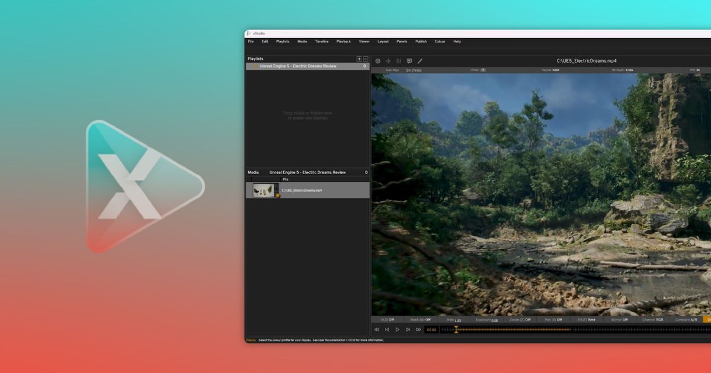This screenshot has height=373, width=711.
Task: Open the colour adjustment sliders icon
Action: (x=399, y=61)
